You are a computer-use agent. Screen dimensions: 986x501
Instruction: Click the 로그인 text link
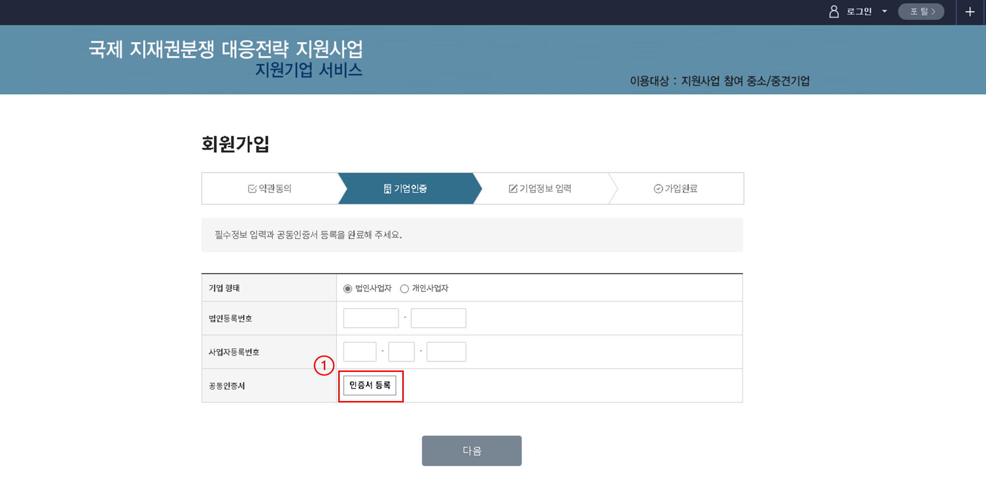click(859, 12)
